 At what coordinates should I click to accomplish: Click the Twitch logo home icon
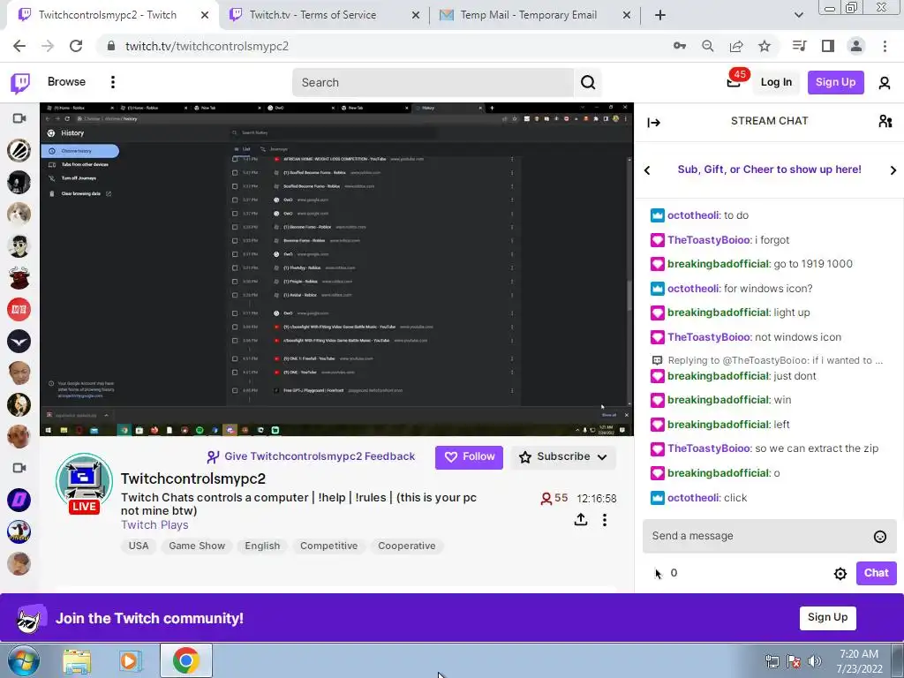click(x=20, y=82)
